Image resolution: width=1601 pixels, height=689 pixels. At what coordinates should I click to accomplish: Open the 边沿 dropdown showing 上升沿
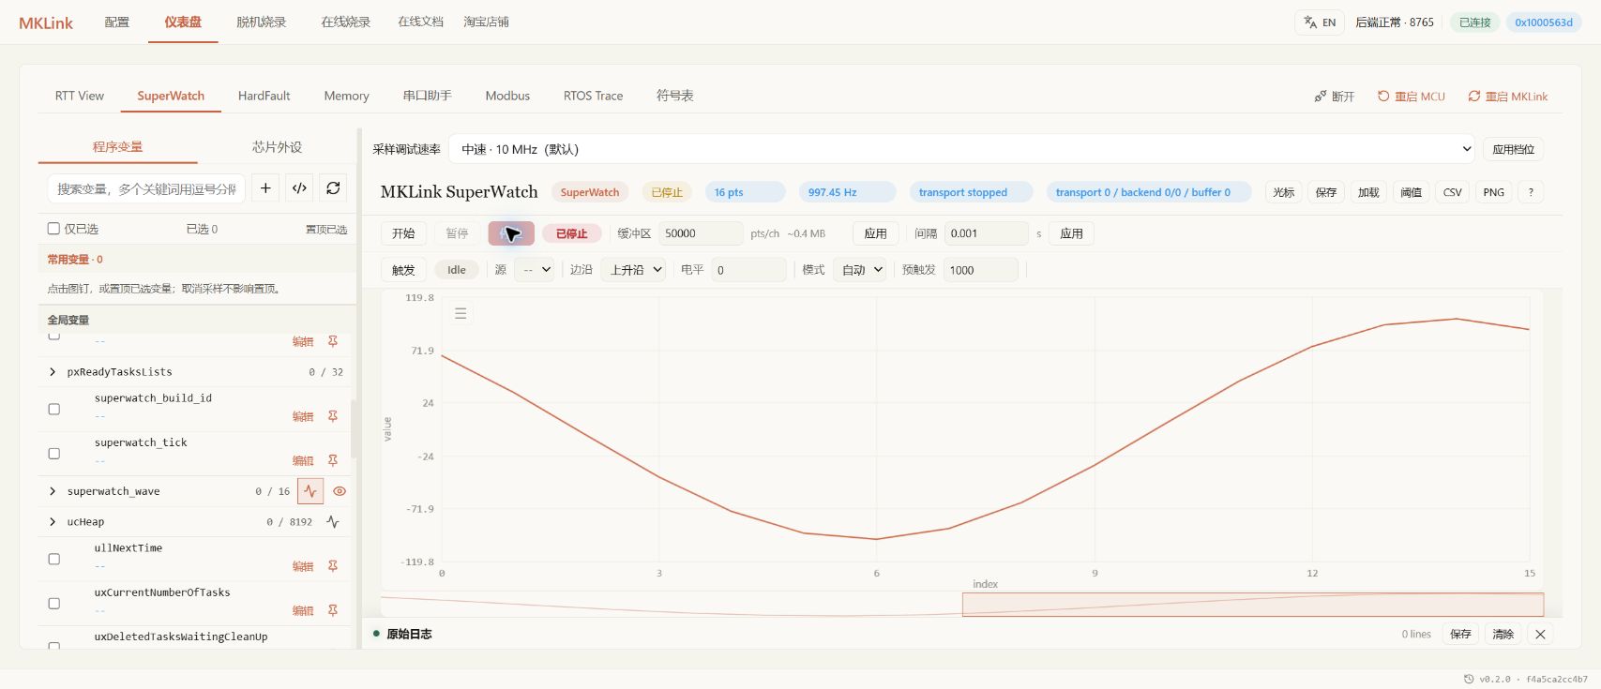point(633,270)
